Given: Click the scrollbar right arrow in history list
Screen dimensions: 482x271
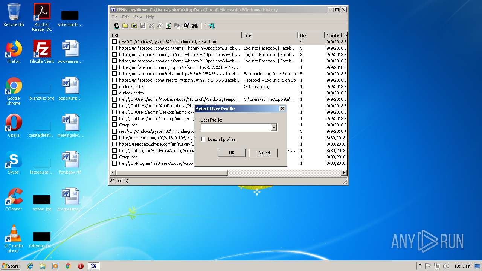Looking at the screenshot, I should point(344,173).
